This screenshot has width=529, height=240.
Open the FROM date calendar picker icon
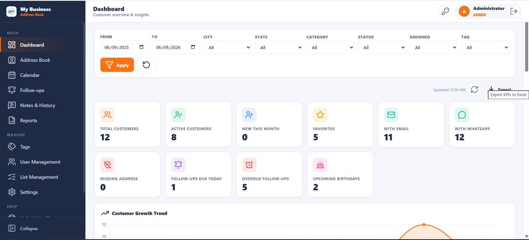tap(142, 47)
